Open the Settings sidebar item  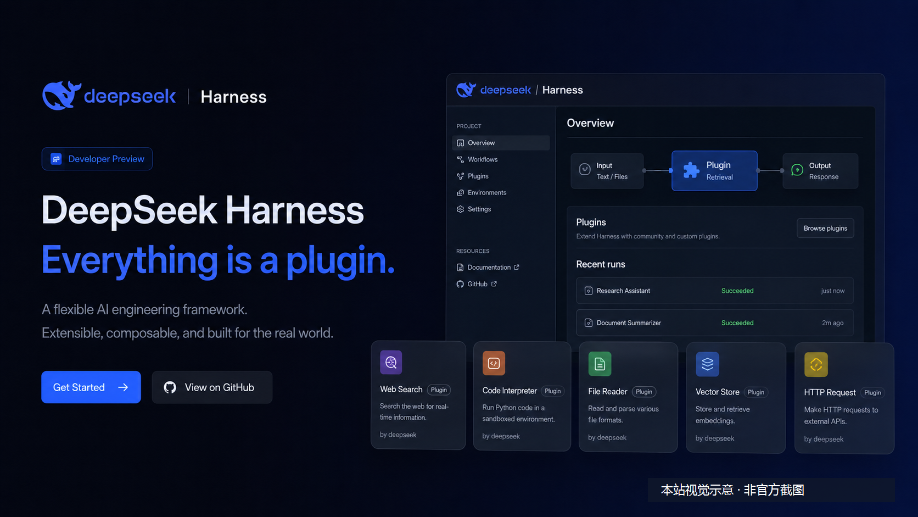(501, 209)
